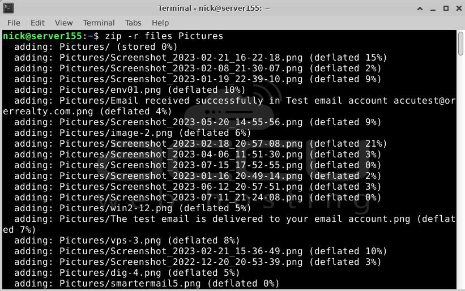Click the Pictures/env01.png output line

130,90
